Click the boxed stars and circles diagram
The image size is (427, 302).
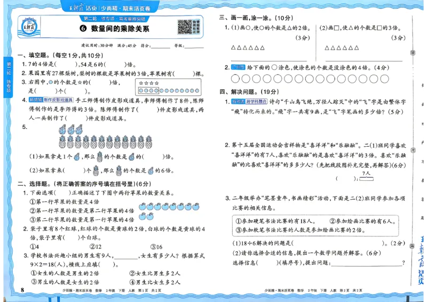pyautogui.click(x=168, y=87)
